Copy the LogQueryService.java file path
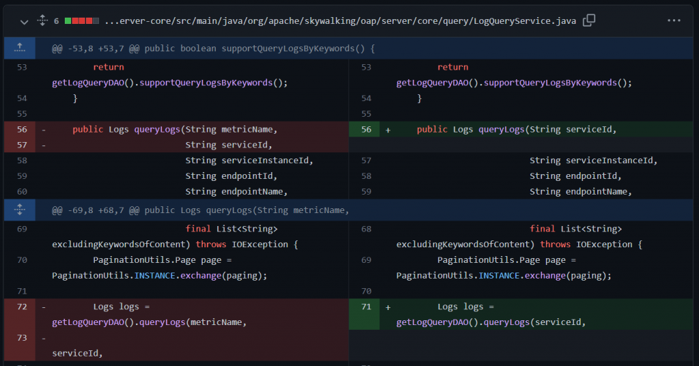This screenshot has height=366, width=699. 589,20
